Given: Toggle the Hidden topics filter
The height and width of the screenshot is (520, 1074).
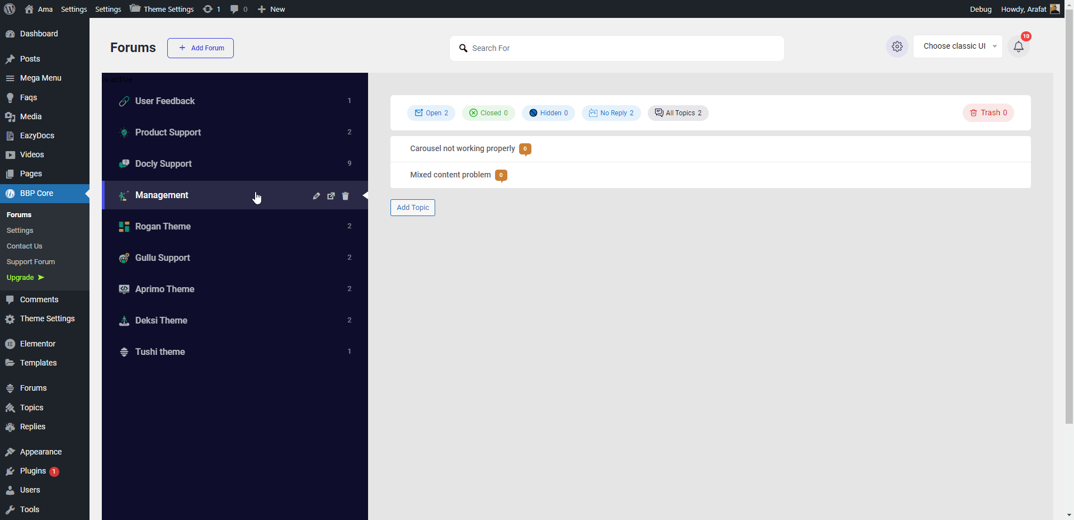Looking at the screenshot, I should pos(548,113).
